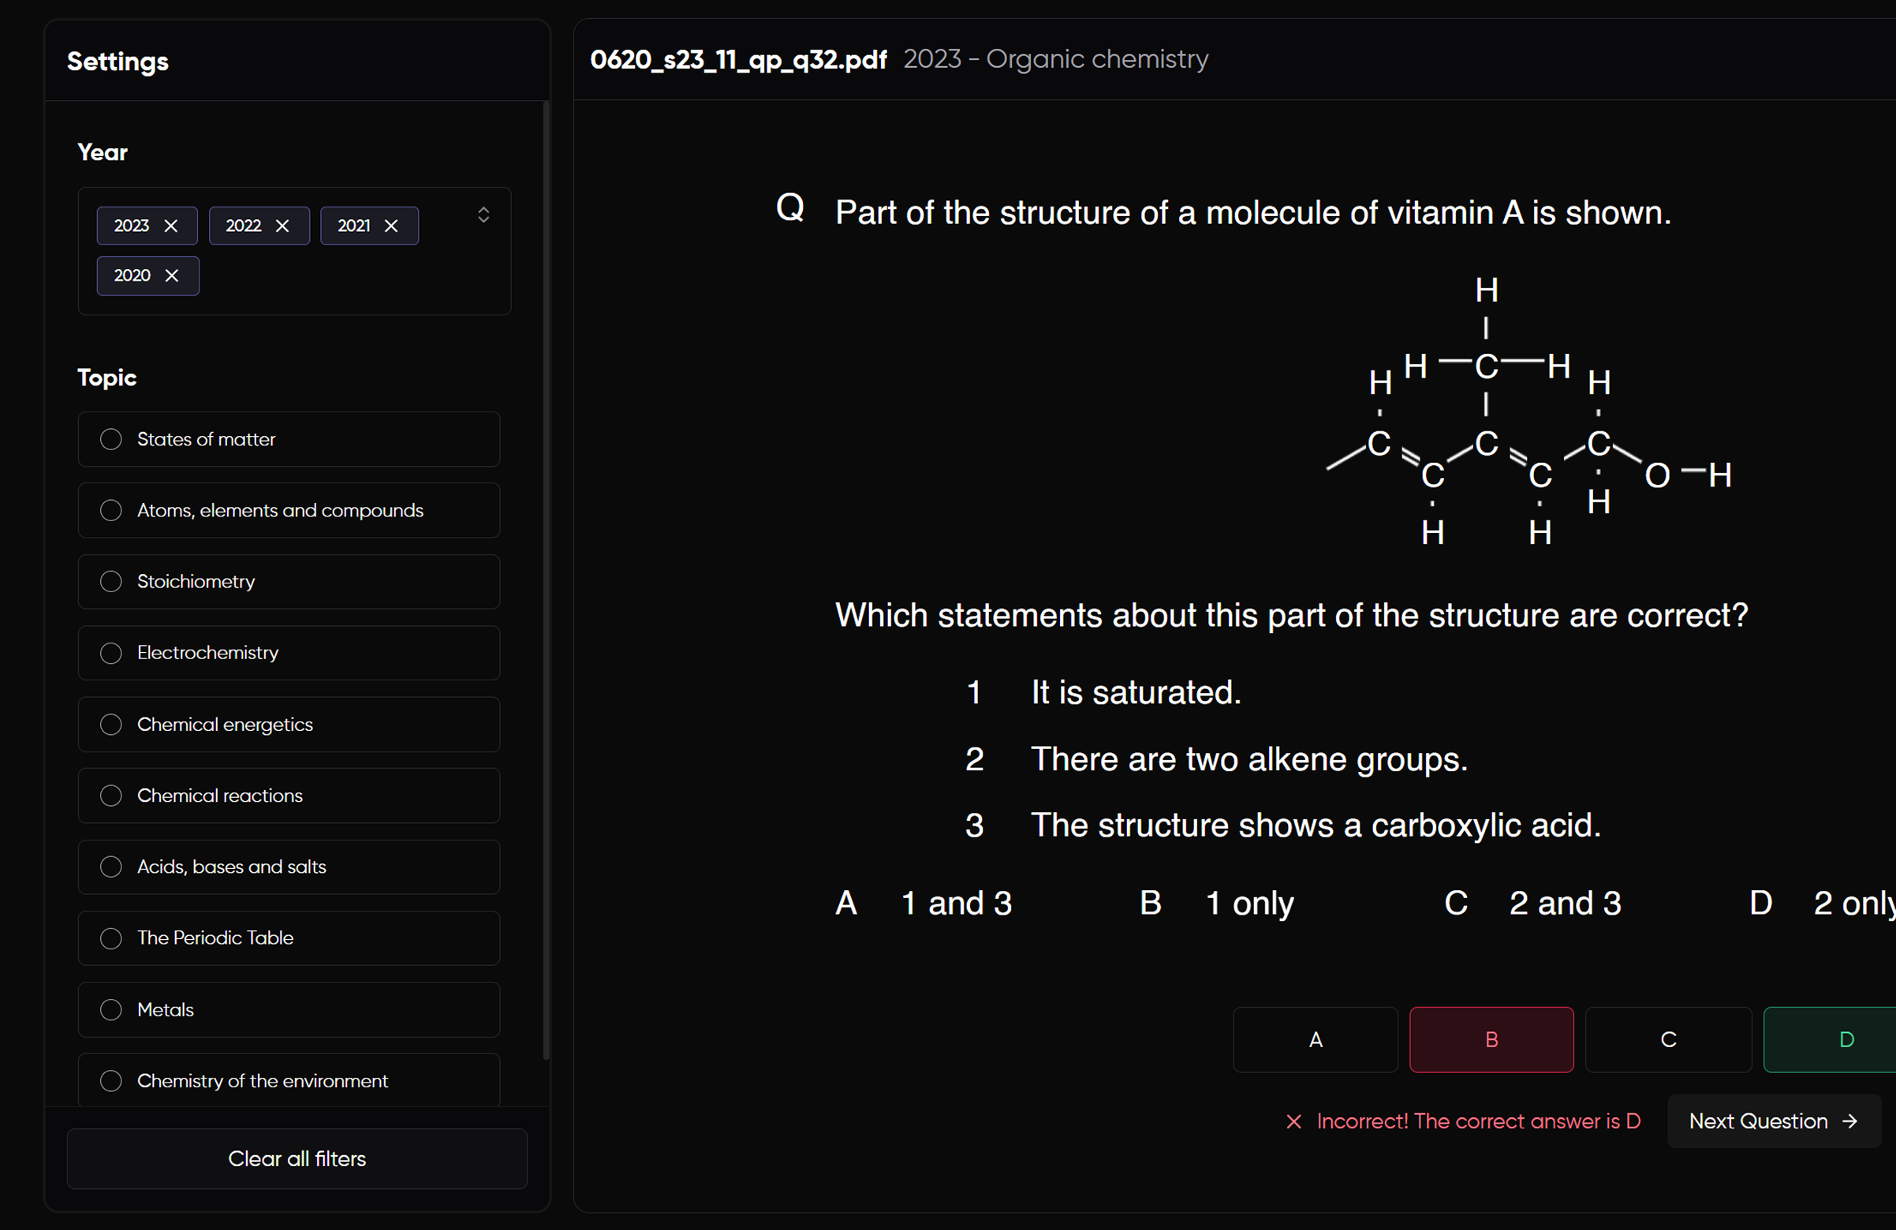
Task: Click the Q question icon next to the prompt
Action: [789, 207]
